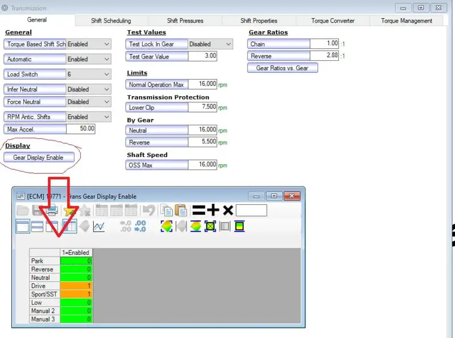Click the Gear Ratios Reverse value field
This screenshot has height=338, width=455.
[324, 55]
